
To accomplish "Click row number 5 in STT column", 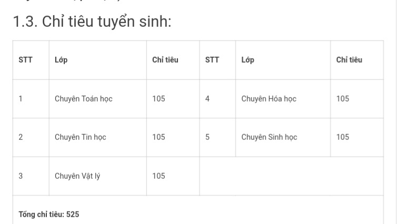I will coord(207,137).
